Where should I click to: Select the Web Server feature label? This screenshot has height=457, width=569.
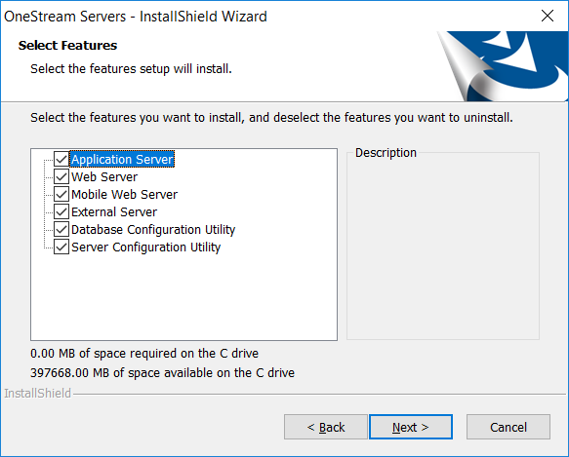pyautogui.click(x=104, y=177)
